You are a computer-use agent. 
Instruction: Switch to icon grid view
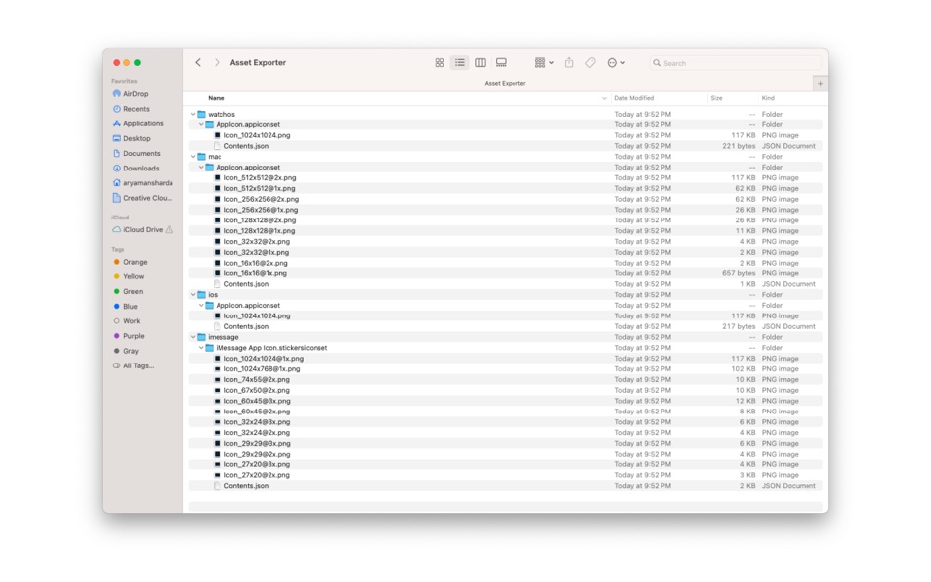pos(439,63)
